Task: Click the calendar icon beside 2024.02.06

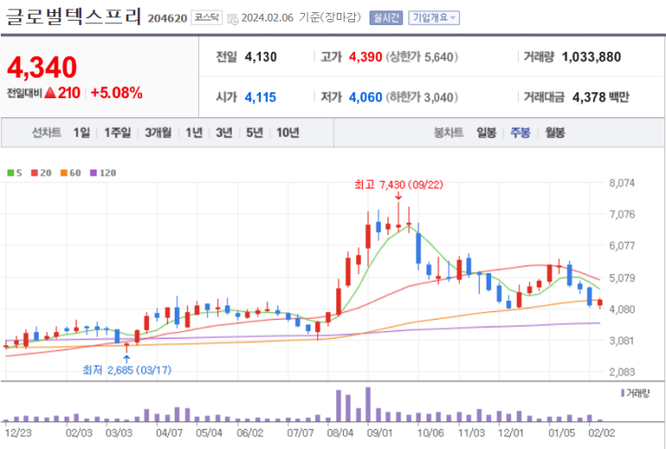Action: click(x=233, y=19)
